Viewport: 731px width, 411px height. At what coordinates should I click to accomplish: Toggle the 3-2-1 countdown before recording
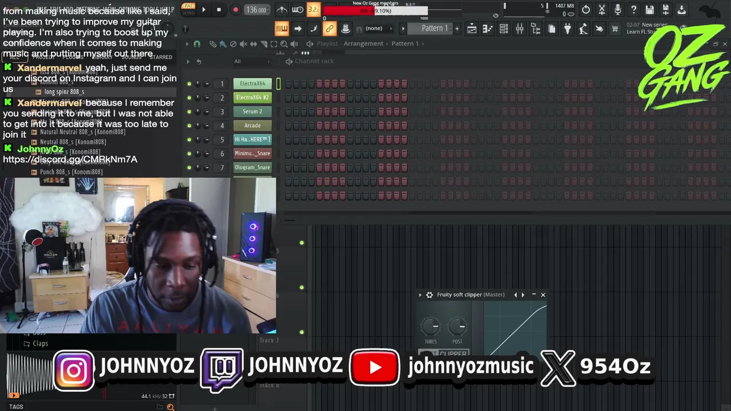(x=314, y=10)
